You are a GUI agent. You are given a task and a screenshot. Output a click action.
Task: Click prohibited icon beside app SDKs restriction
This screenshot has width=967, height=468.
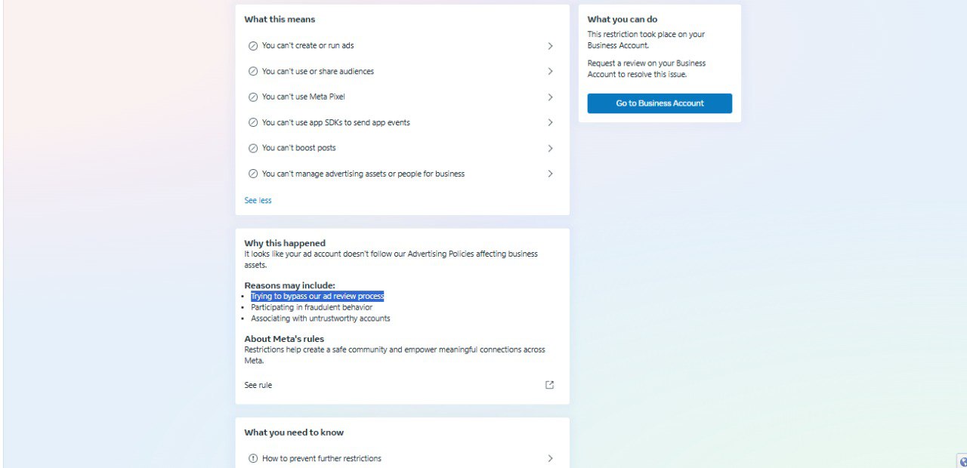253,123
